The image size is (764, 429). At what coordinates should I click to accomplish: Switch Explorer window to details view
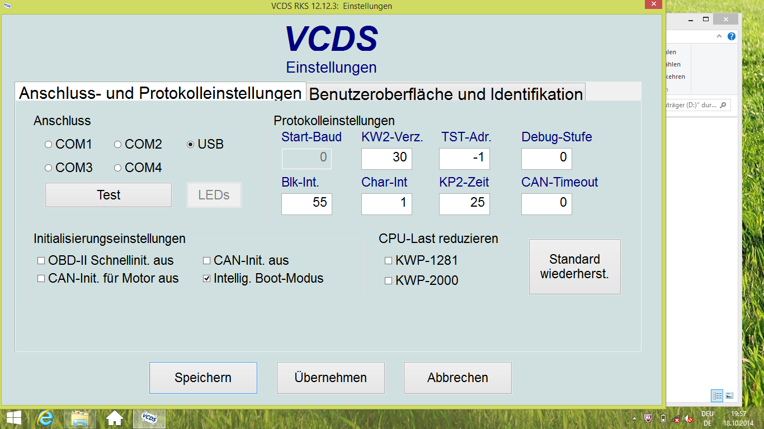pos(718,395)
